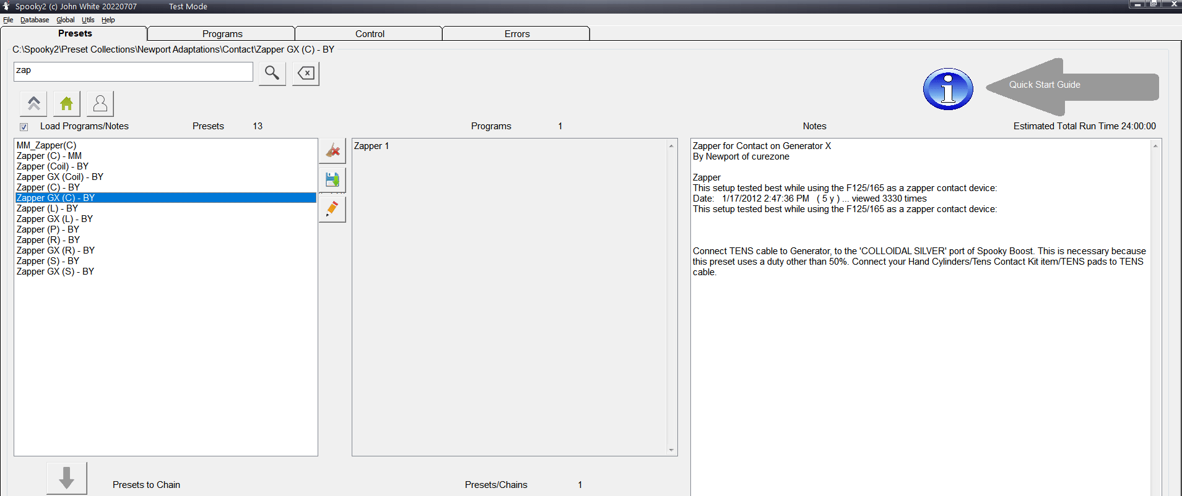Open the Utils menu
This screenshot has height=496, width=1182.
point(88,20)
